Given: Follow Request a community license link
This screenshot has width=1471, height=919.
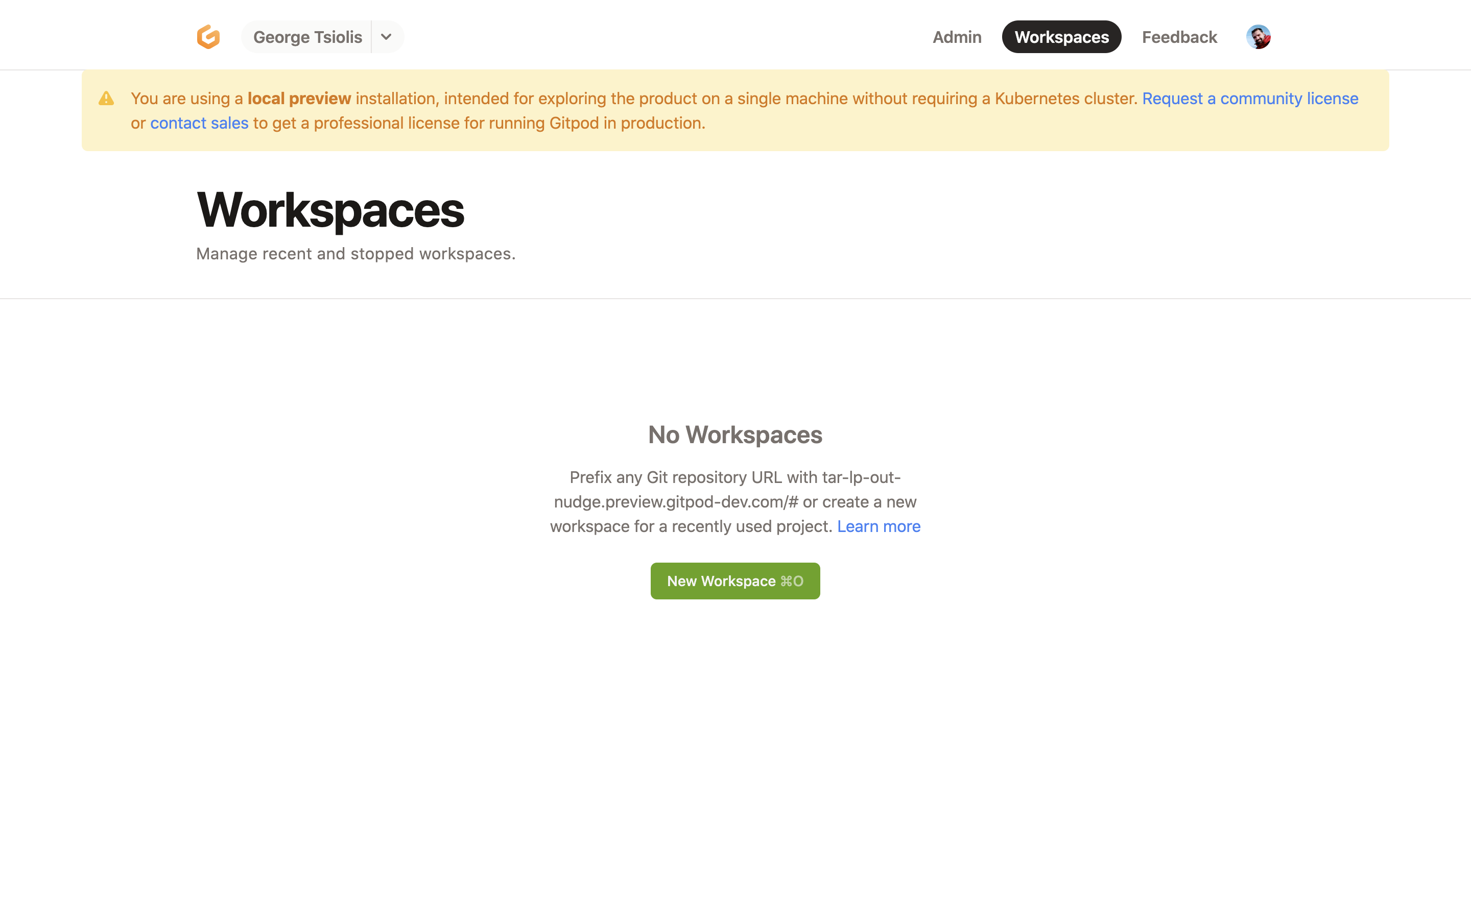Looking at the screenshot, I should (x=1250, y=99).
